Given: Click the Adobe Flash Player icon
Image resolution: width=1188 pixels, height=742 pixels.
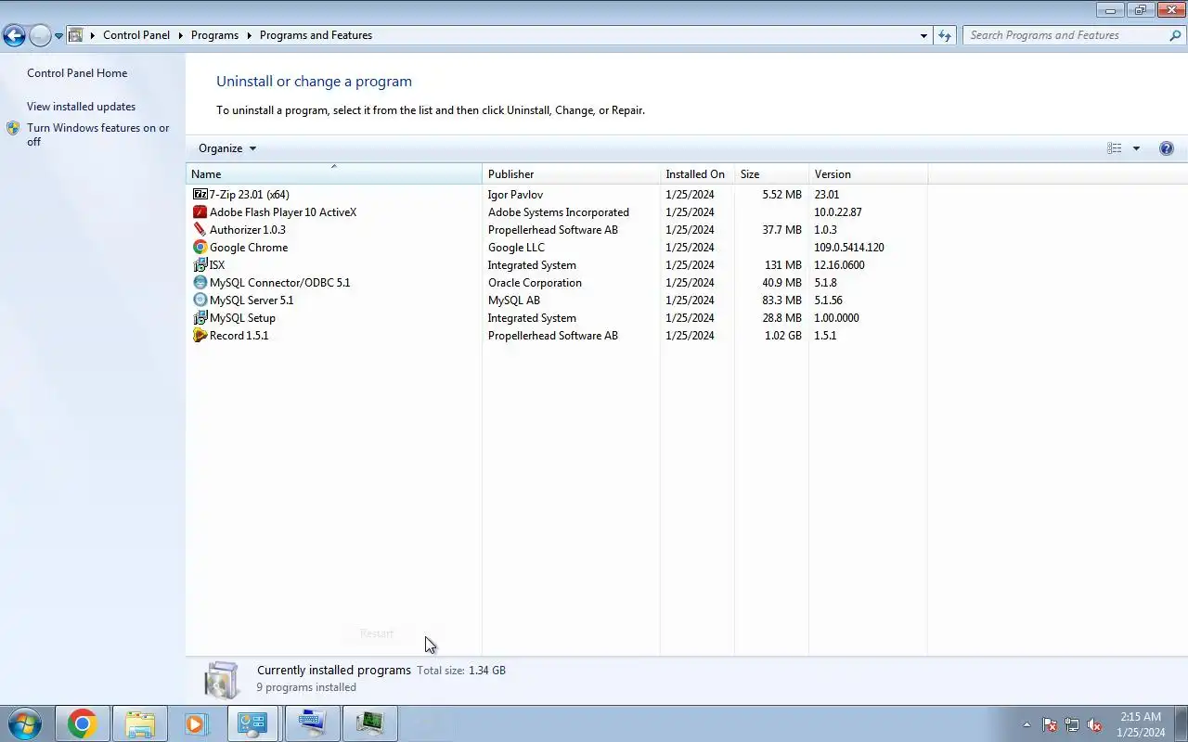Looking at the screenshot, I should pos(200,212).
